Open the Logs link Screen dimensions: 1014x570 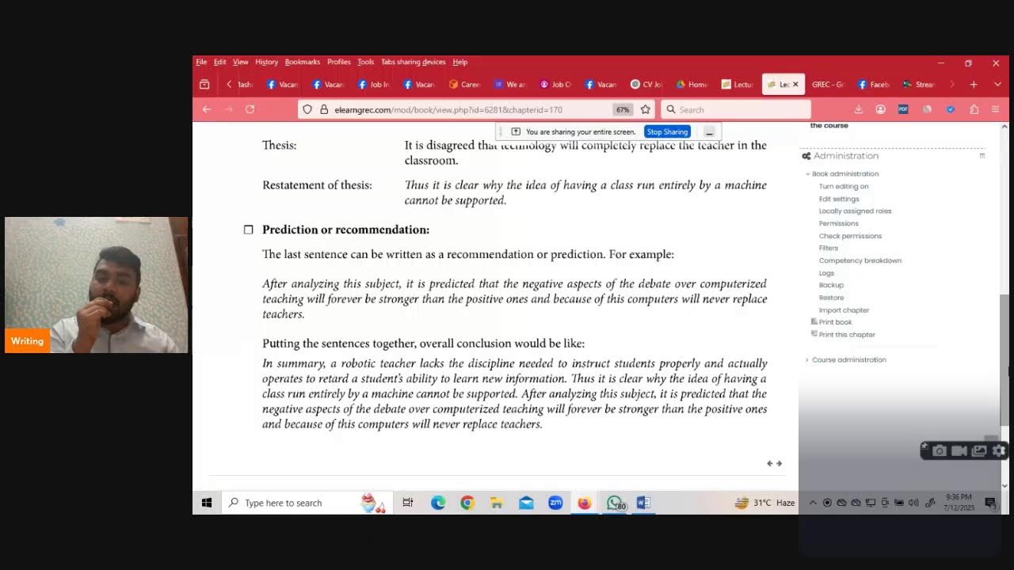click(826, 273)
